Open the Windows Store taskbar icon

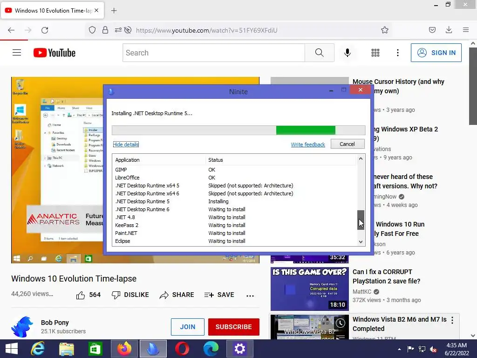(95, 349)
